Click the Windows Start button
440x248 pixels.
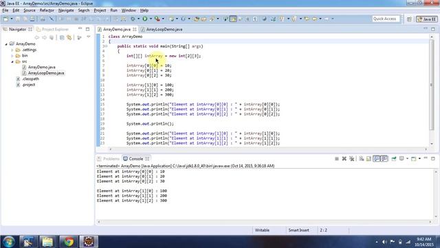(9, 242)
